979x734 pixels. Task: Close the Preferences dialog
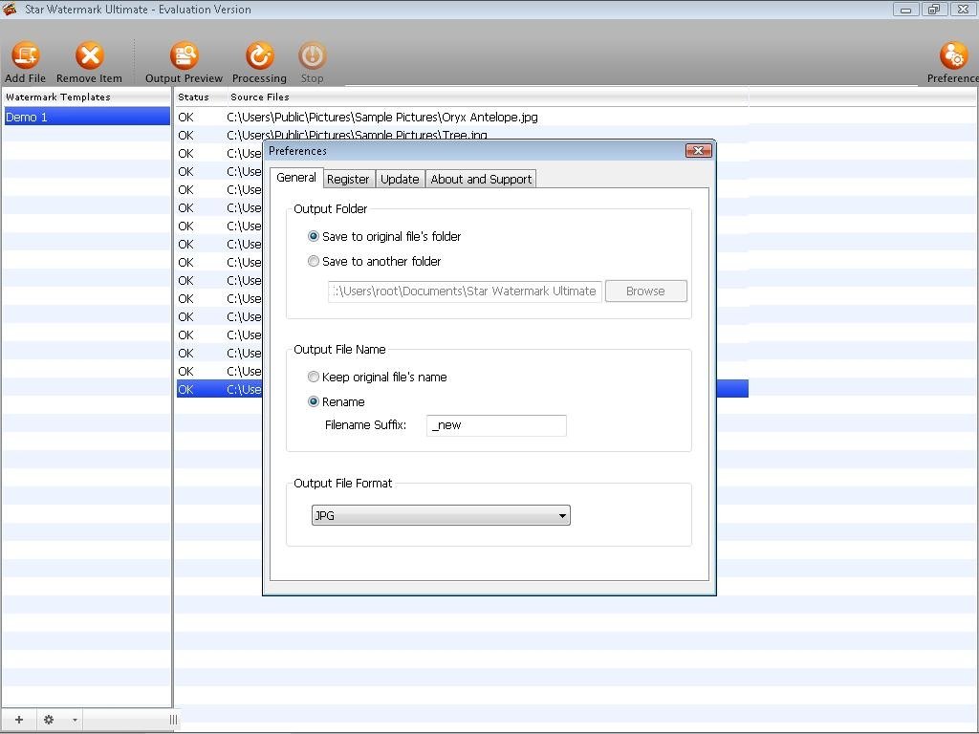tap(699, 150)
